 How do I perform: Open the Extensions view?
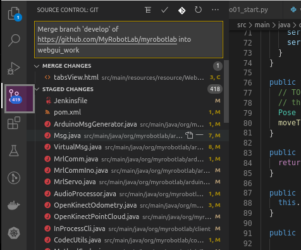(14, 123)
